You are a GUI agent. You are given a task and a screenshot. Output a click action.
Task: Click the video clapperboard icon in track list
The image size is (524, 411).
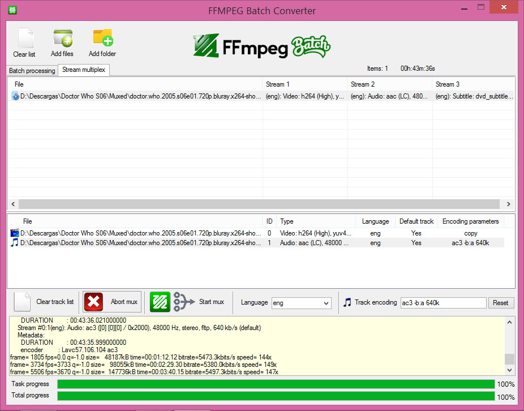coord(15,233)
